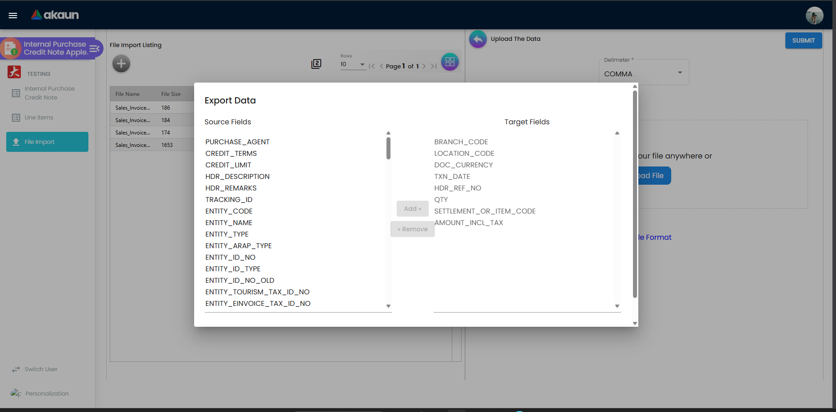
Task: Open the grid column chooser icon
Action: [x=450, y=62]
